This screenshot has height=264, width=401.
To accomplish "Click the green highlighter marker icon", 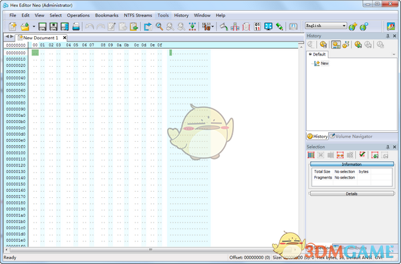I will pyautogui.click(x=279, y=26).
